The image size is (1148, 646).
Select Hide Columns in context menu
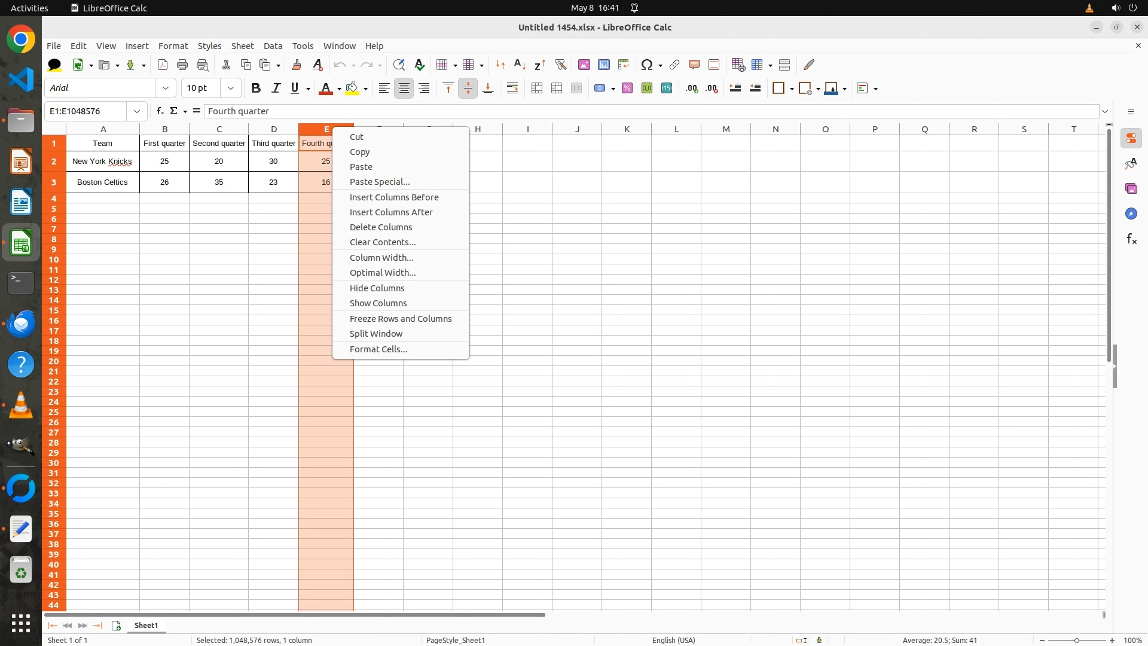[x=377, y=288]
